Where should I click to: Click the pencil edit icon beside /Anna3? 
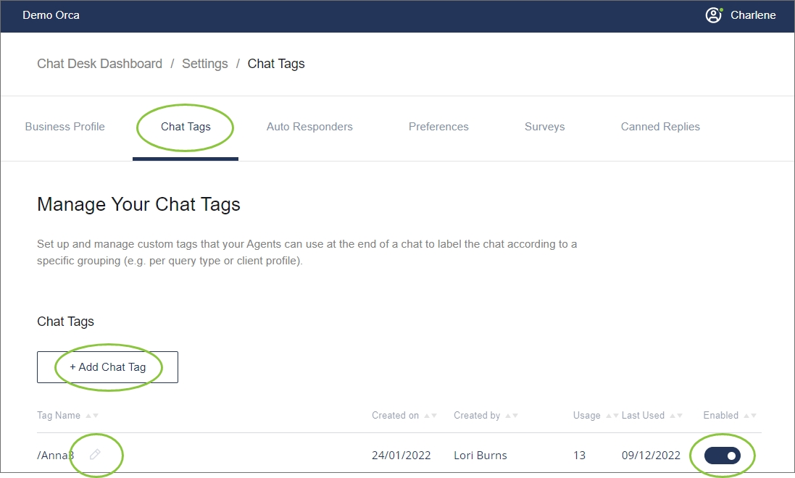coord(95,455)
